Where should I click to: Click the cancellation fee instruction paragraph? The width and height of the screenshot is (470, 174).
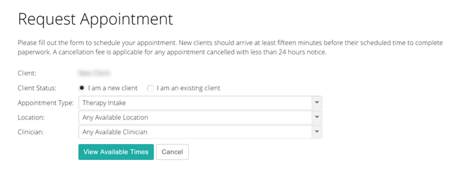click(x=230, y=47)
